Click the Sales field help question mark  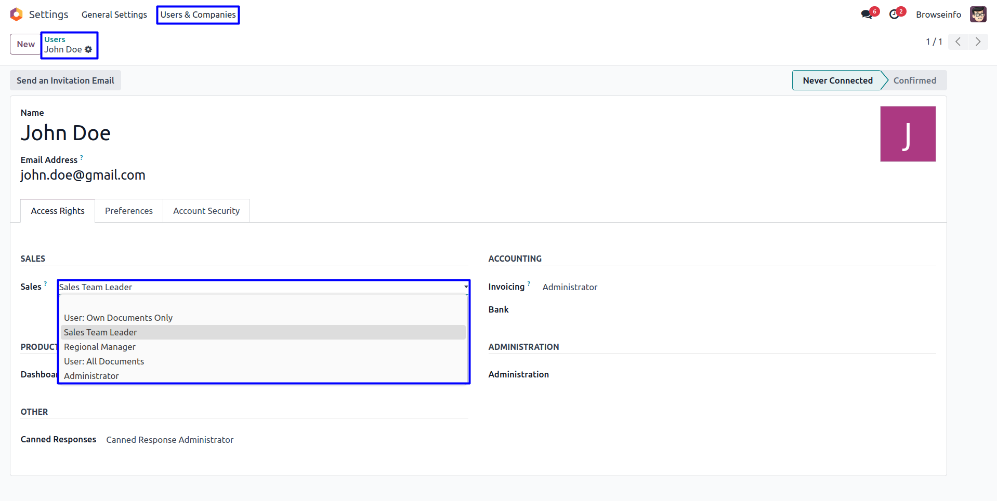[45, 284]
